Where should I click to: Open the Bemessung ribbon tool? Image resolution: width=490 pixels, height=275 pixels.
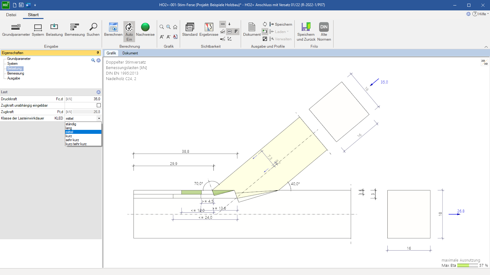75,30
